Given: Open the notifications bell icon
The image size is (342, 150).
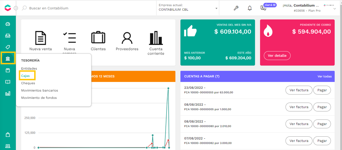Looking at the screenshot, I should tap(250, 8).
